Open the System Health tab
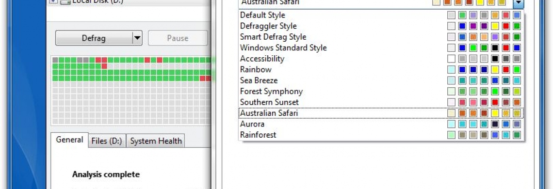Screen dimensions: 553x189 (156, 141)
